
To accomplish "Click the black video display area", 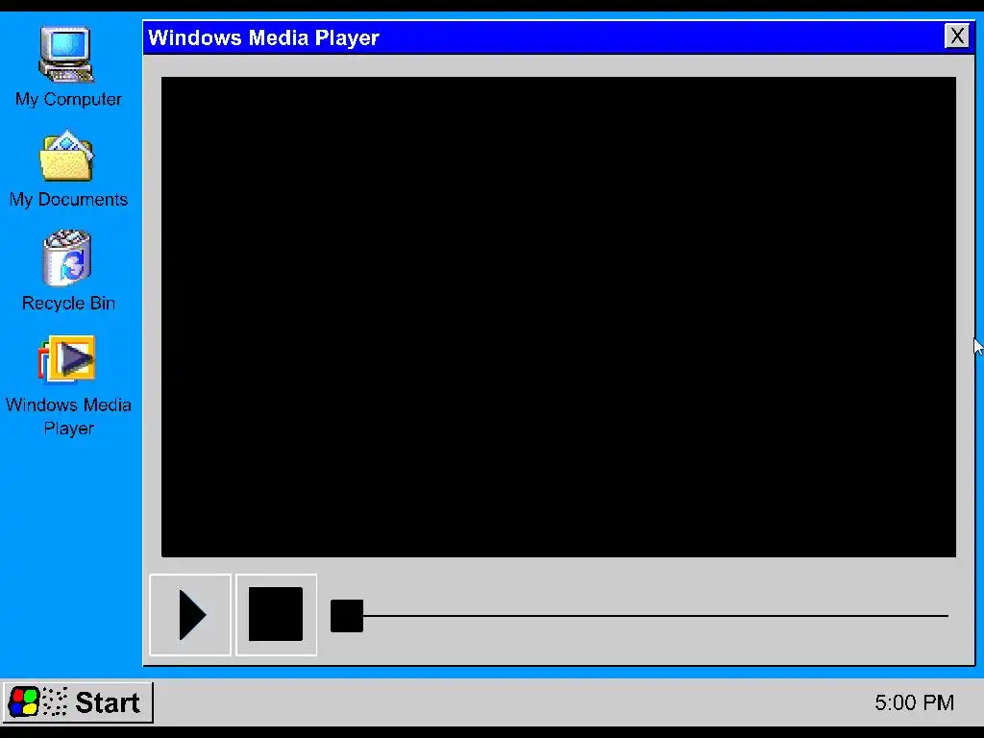I will [558, 317].
